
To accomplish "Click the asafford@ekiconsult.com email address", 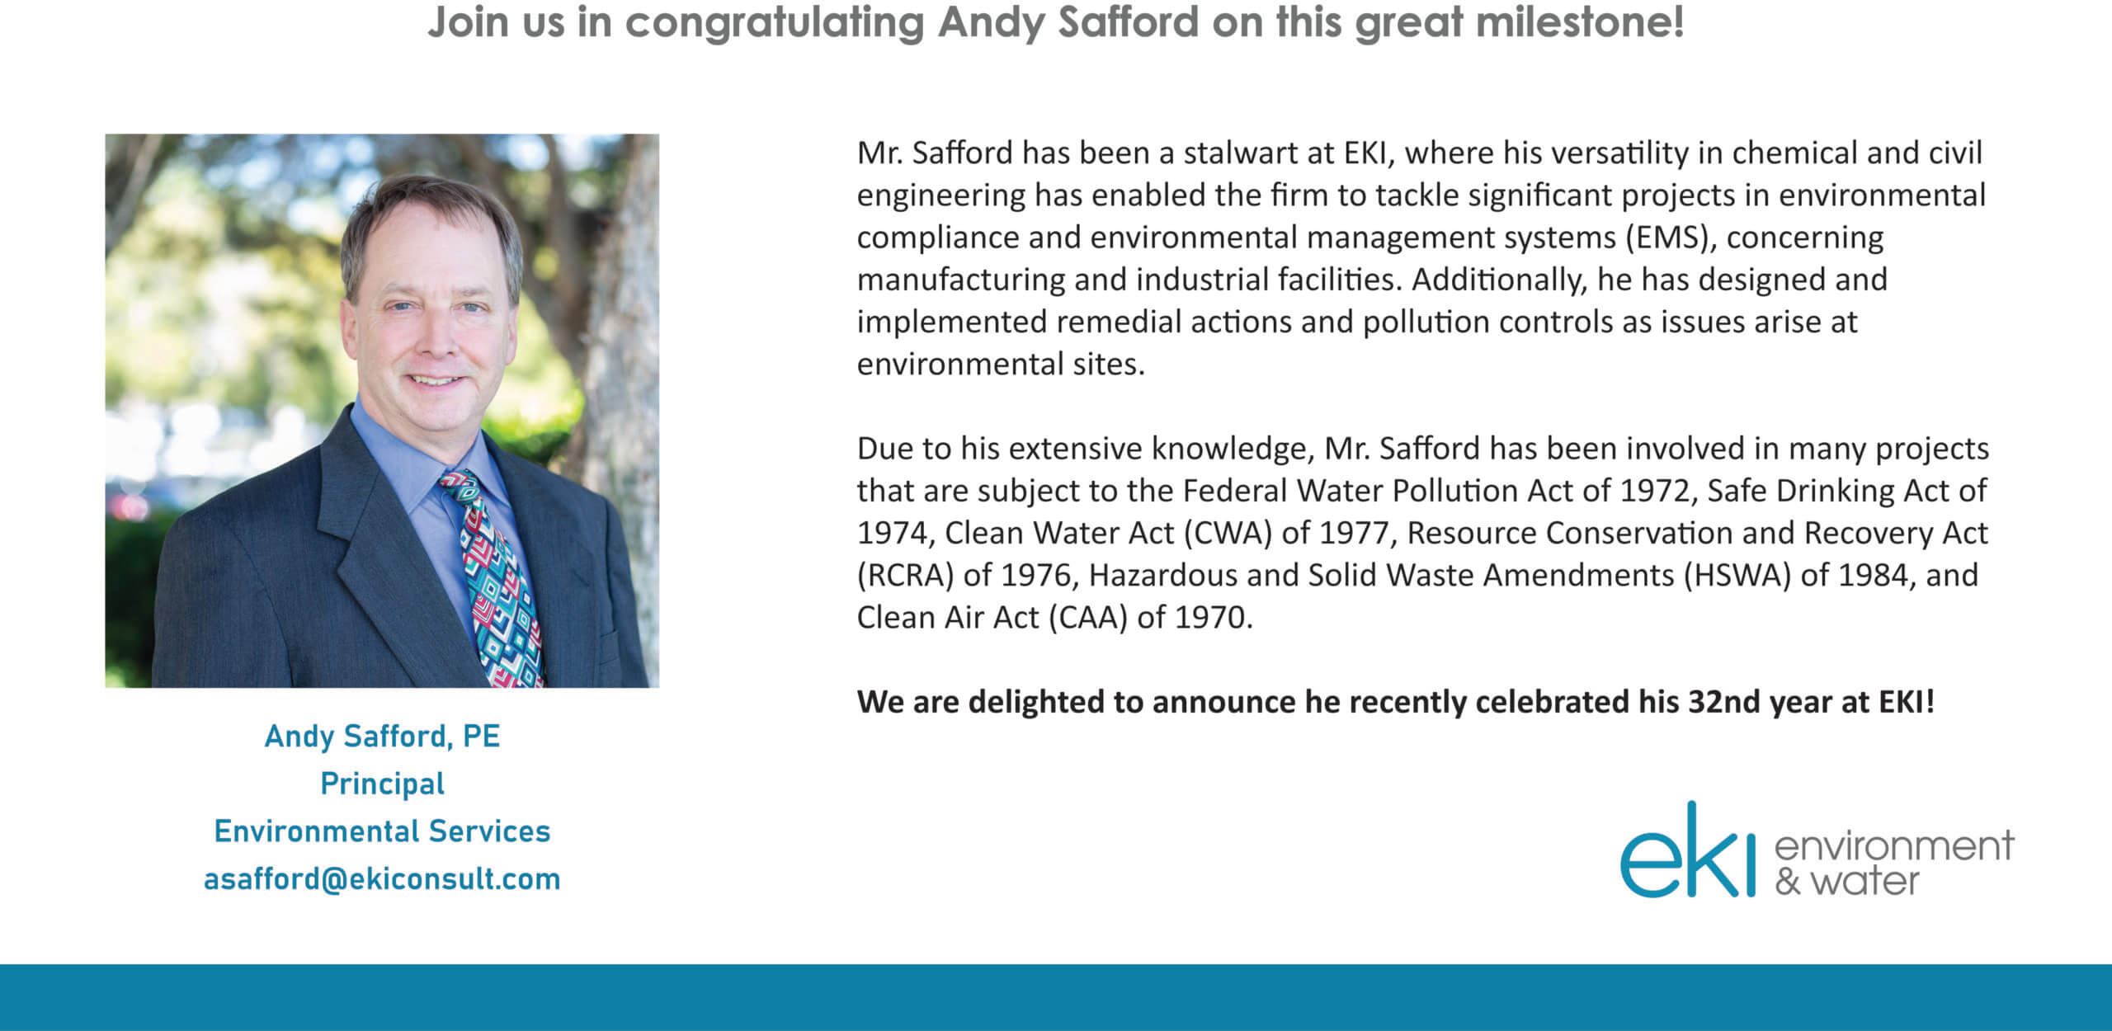I will pos(382,879).
